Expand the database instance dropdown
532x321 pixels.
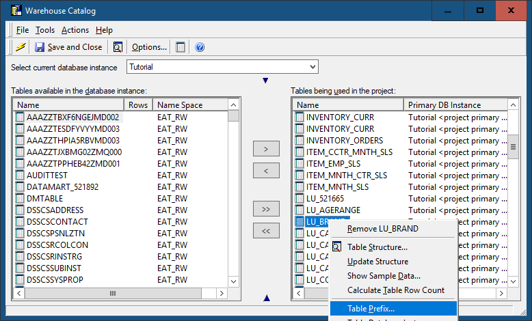[x=312, y=67]
